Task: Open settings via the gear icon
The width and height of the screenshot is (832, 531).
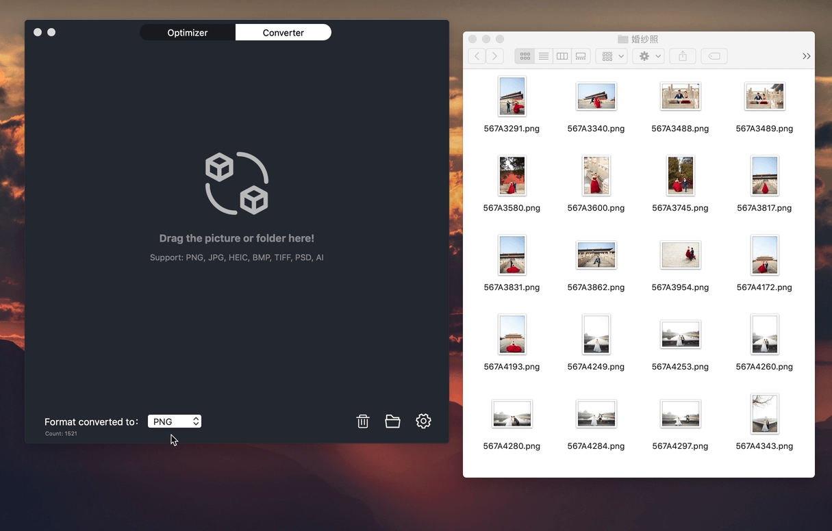Action: click(423, 422)
